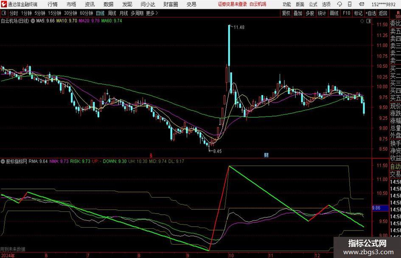This screenshot has height=258, width=401.
Task: Click the 标记 mark button
Action: 358,13
